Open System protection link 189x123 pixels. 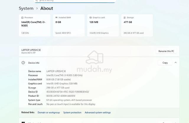click(72, 113)
